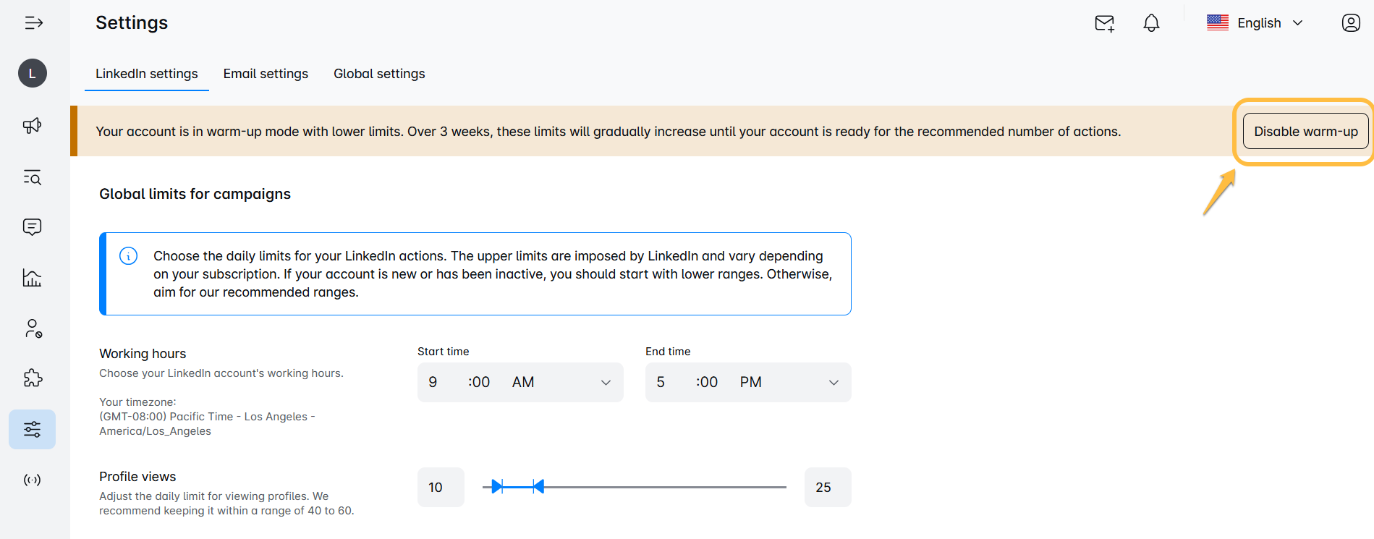Screen dimensions: 1374x539
Task: Open the chat messages sidebar icon
Action: coord(33,227)
